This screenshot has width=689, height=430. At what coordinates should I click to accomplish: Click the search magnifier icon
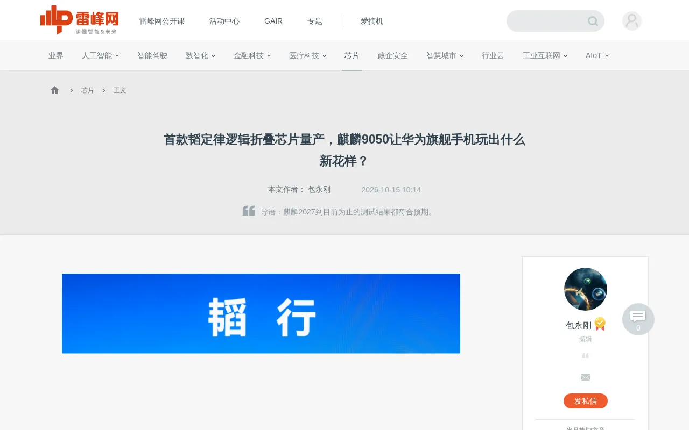593,21
